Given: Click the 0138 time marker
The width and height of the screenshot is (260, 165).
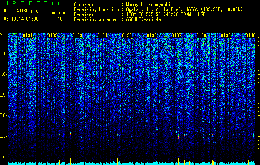Looking at the screenshot, I should pos(201,35).
